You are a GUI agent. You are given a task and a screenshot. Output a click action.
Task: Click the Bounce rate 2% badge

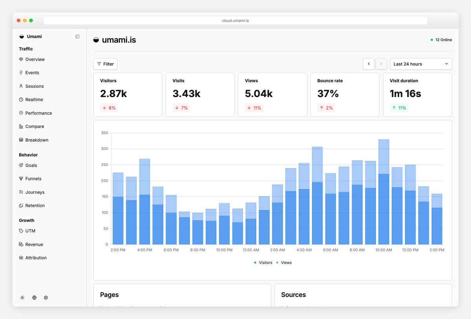click(326, 108)
